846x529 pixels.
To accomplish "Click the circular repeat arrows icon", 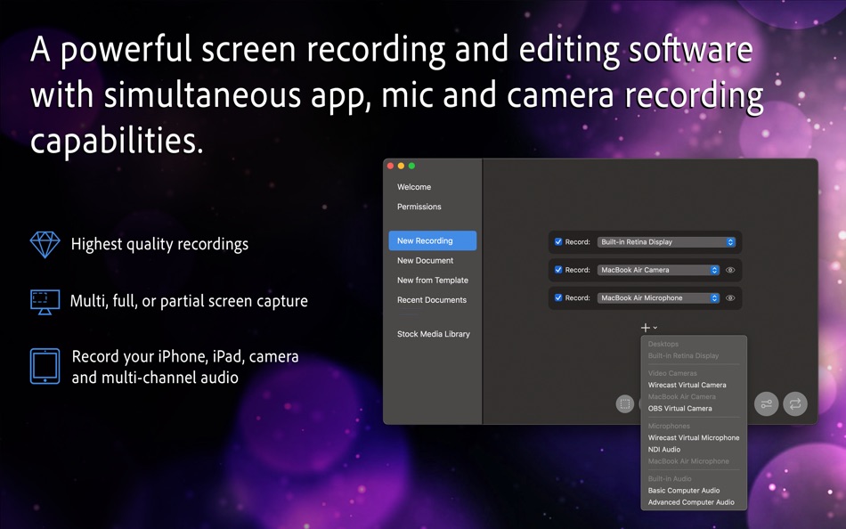I will pos(794,403).
